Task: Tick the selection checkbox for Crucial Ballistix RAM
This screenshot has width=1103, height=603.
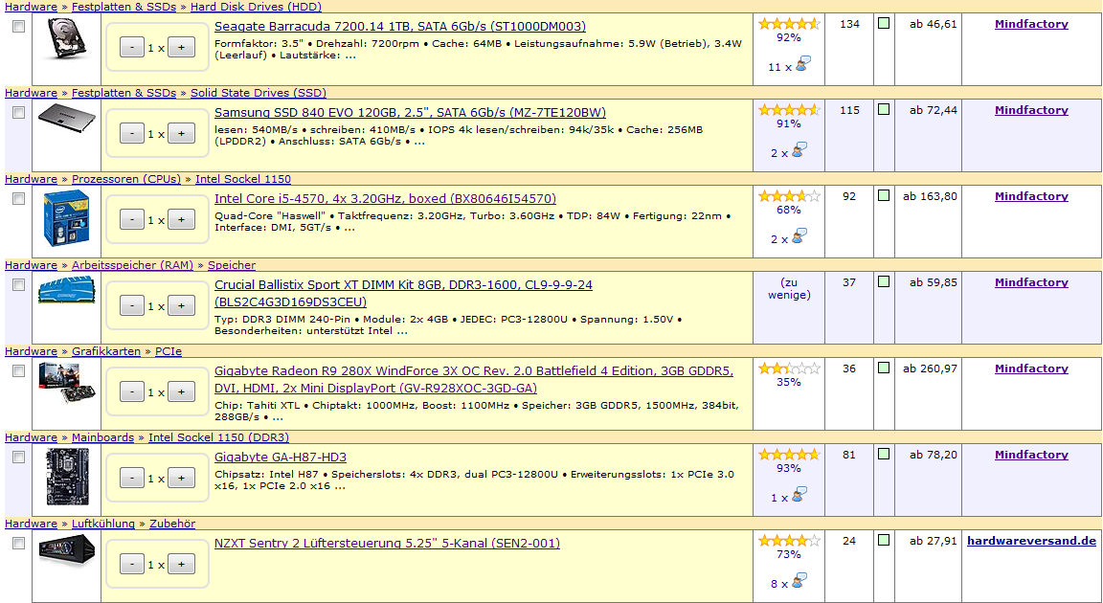Action: (19, 284)
